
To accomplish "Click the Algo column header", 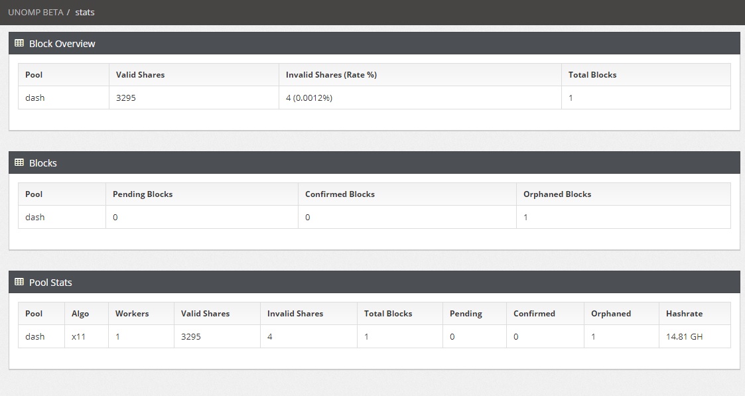I will click(x=80, y=314).
